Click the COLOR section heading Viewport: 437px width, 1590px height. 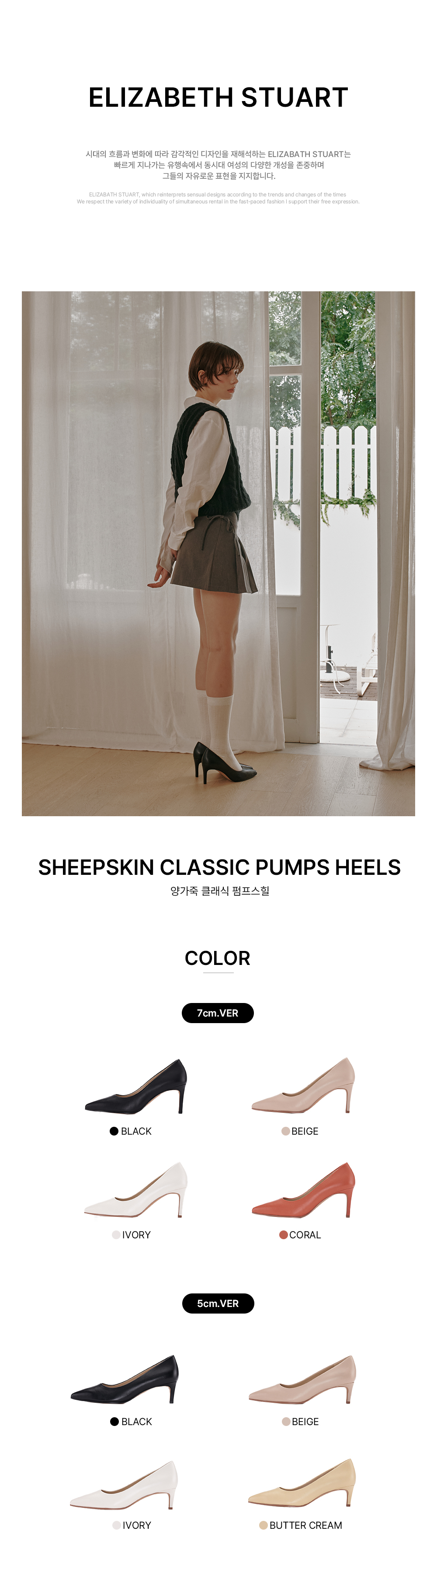click(x=218, y=958)
